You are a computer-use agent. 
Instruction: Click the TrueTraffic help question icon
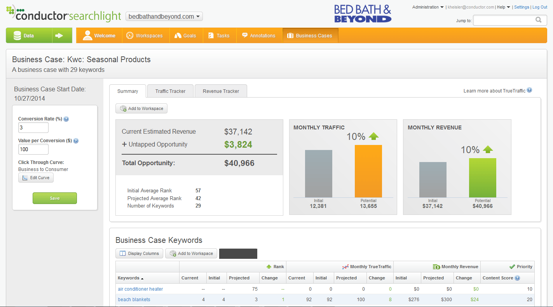coord(529,91)
